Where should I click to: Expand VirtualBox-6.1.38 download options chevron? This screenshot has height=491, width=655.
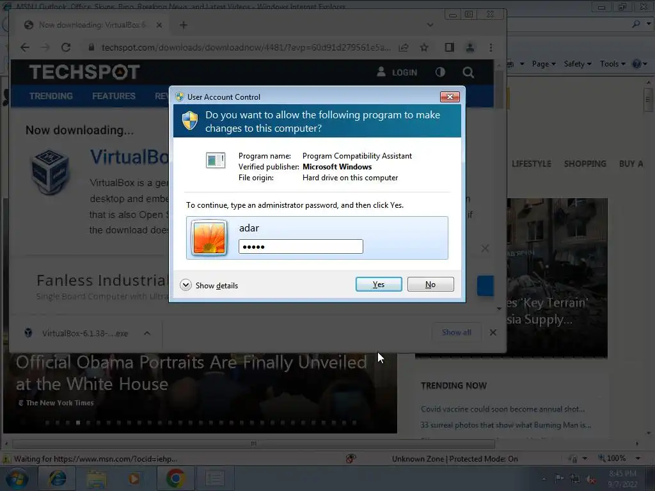[x=147, y=333]
